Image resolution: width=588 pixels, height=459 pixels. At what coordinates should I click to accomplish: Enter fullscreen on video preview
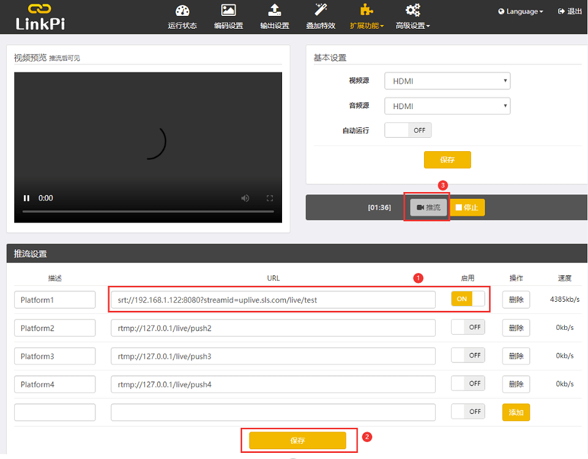coord(269,198)
